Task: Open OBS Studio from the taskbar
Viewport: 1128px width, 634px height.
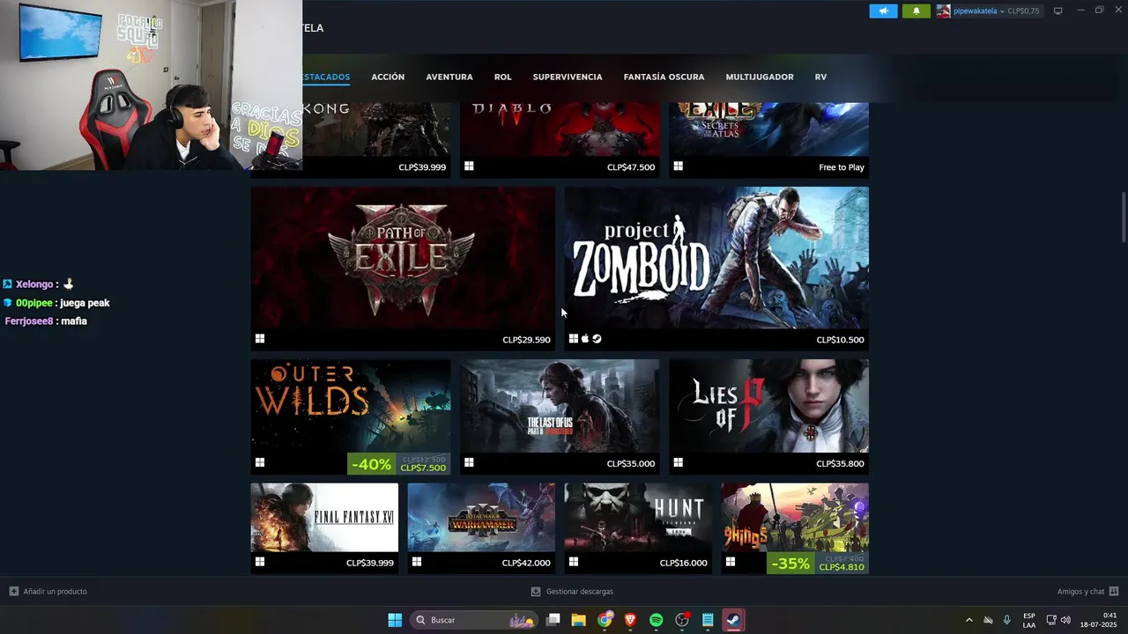Action: [682, 620]
